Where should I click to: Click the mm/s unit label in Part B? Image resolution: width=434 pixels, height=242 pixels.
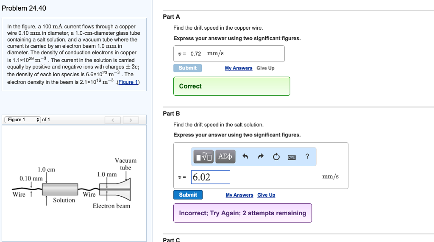click(x=331, y=177)
